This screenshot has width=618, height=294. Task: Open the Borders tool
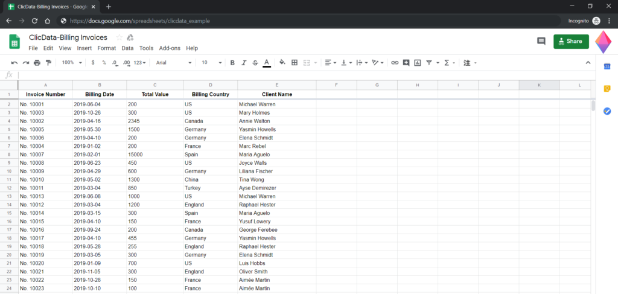[x=295, y=62]
